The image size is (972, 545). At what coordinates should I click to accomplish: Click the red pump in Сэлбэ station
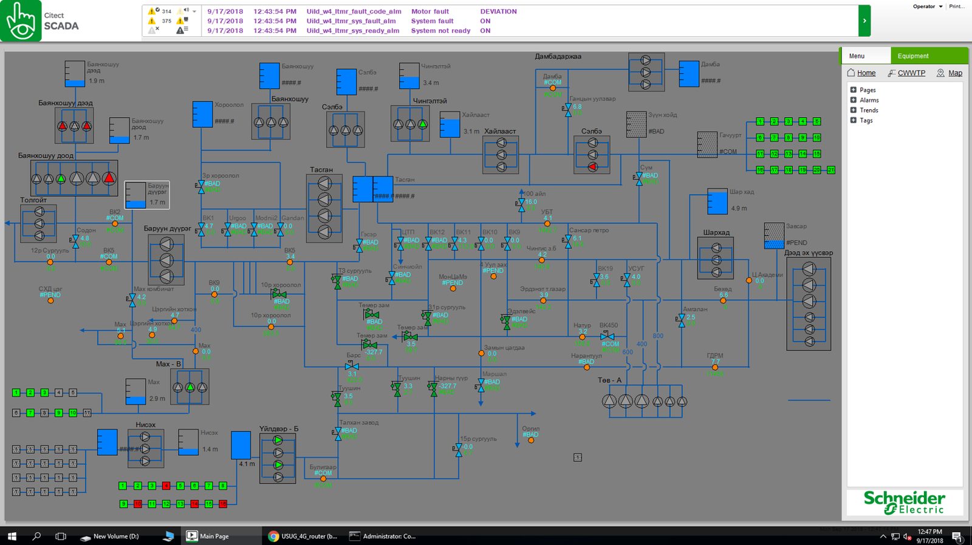(593, 166)
